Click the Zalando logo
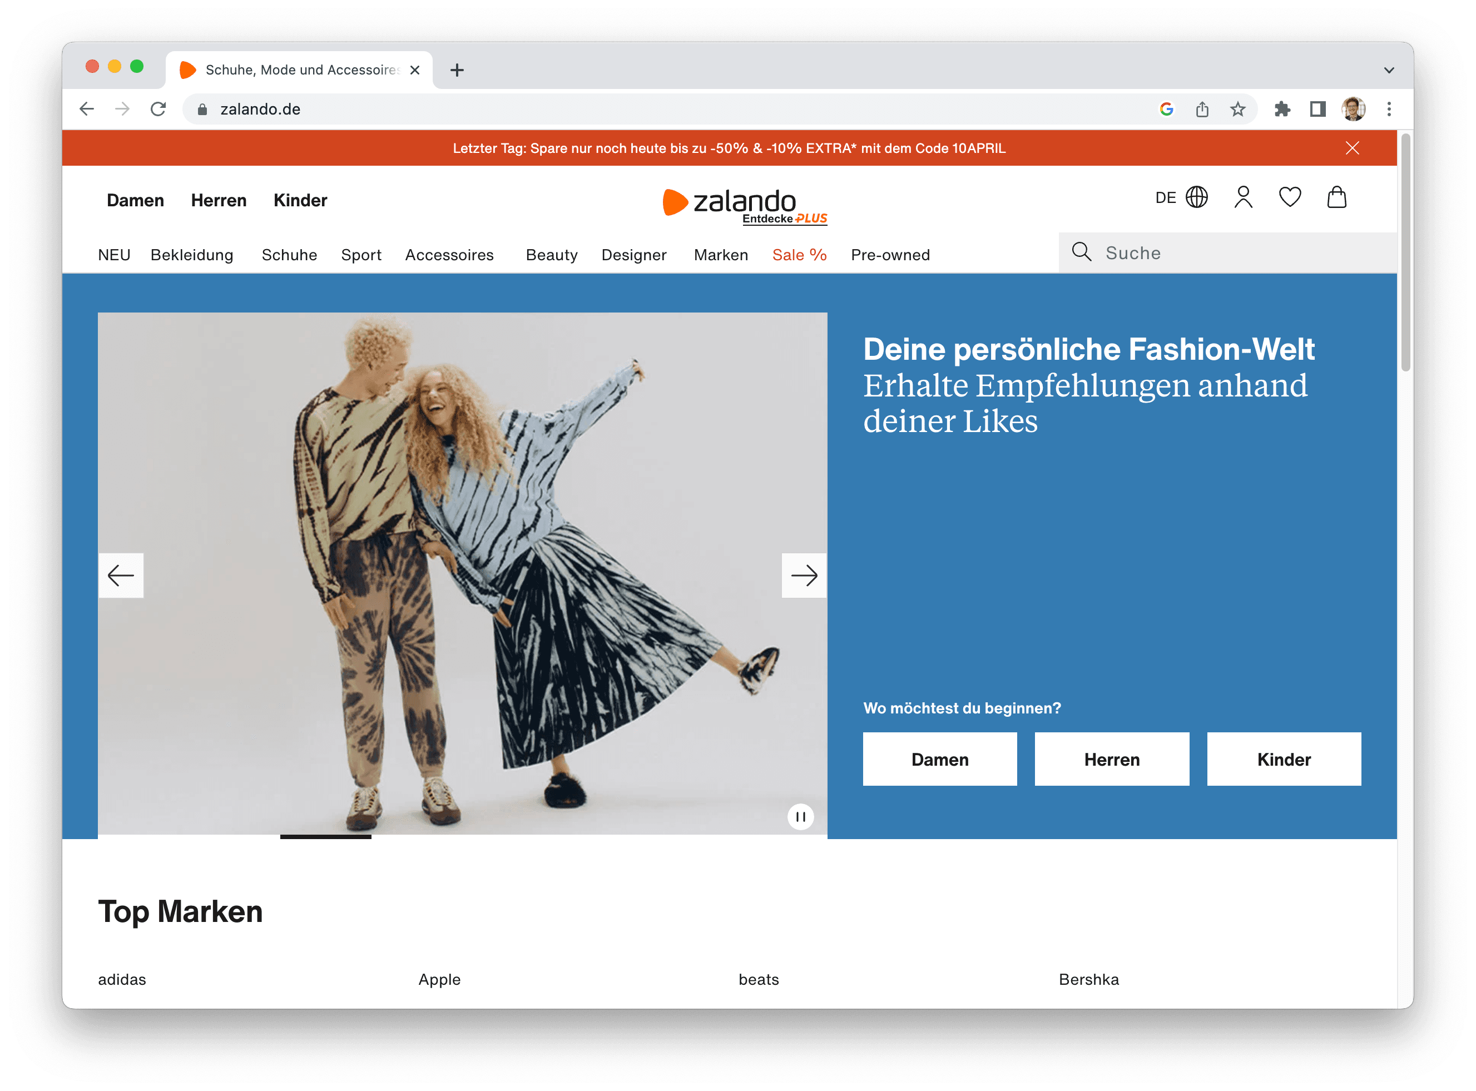The height and width of the screenshot is (1091, 1476). coord(730,201)
